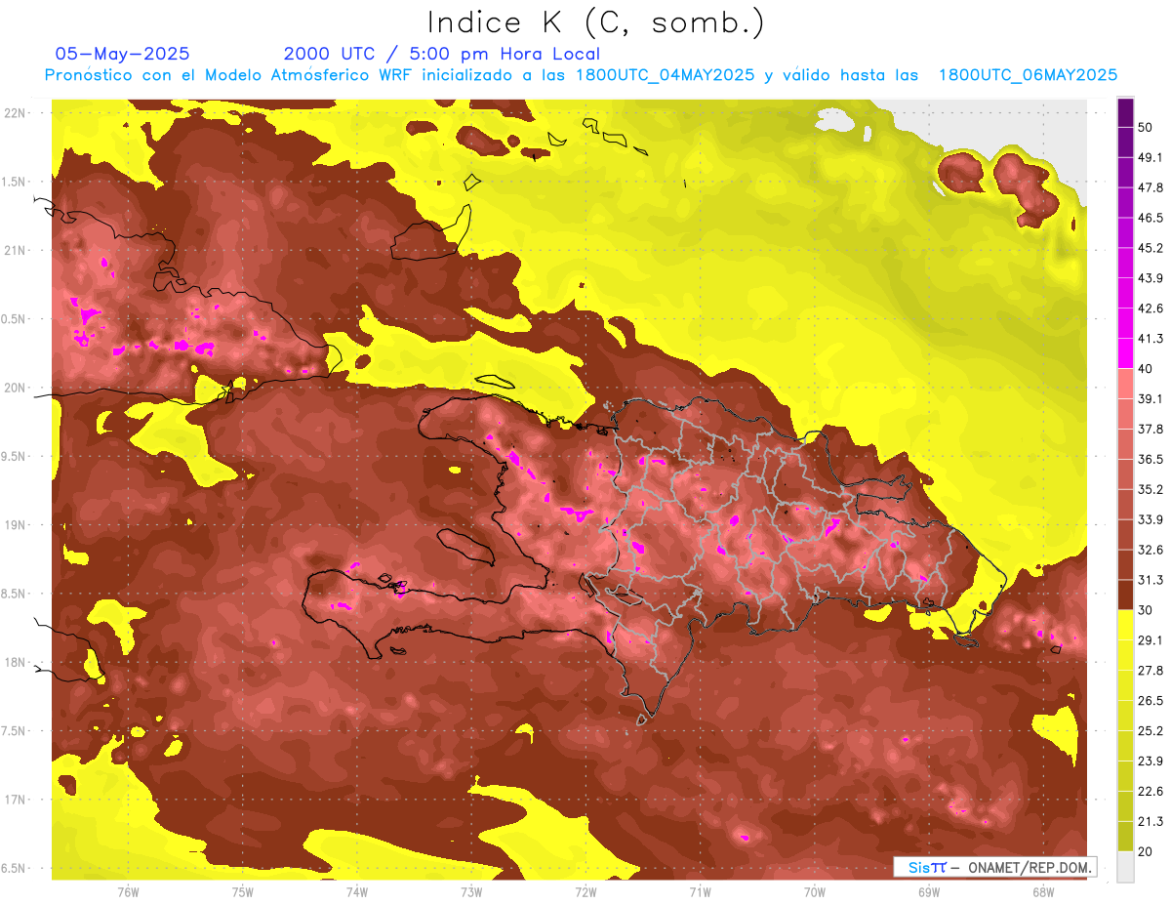1171x905 pixels.
Task: Click the longitude label '76W'
Action: coord(128,892)
